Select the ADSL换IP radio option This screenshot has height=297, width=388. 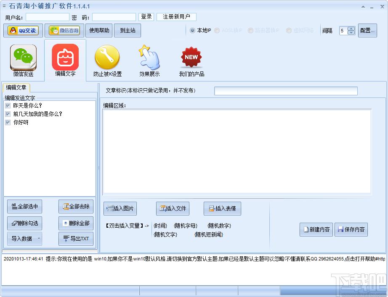click(x=217, y=30)
